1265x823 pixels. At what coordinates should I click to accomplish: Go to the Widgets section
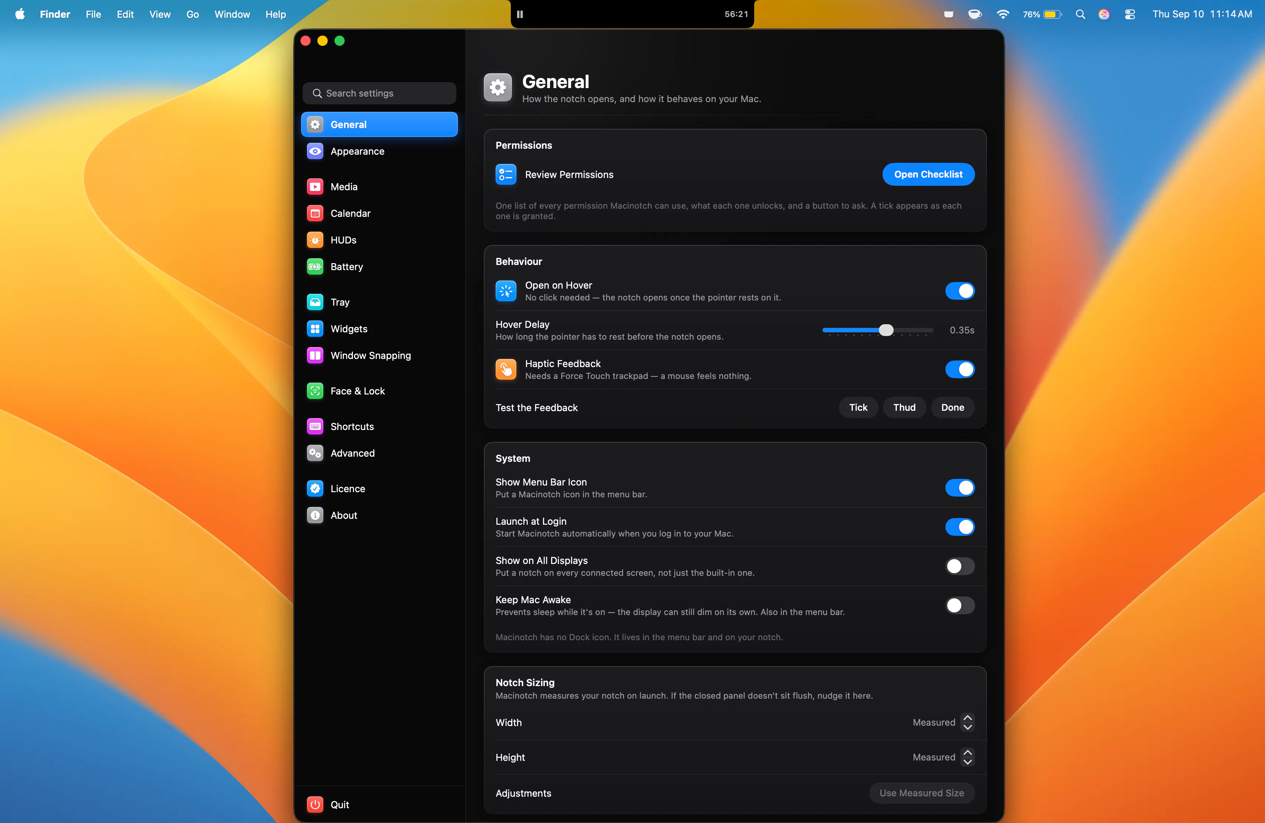(x=379, y=329)
